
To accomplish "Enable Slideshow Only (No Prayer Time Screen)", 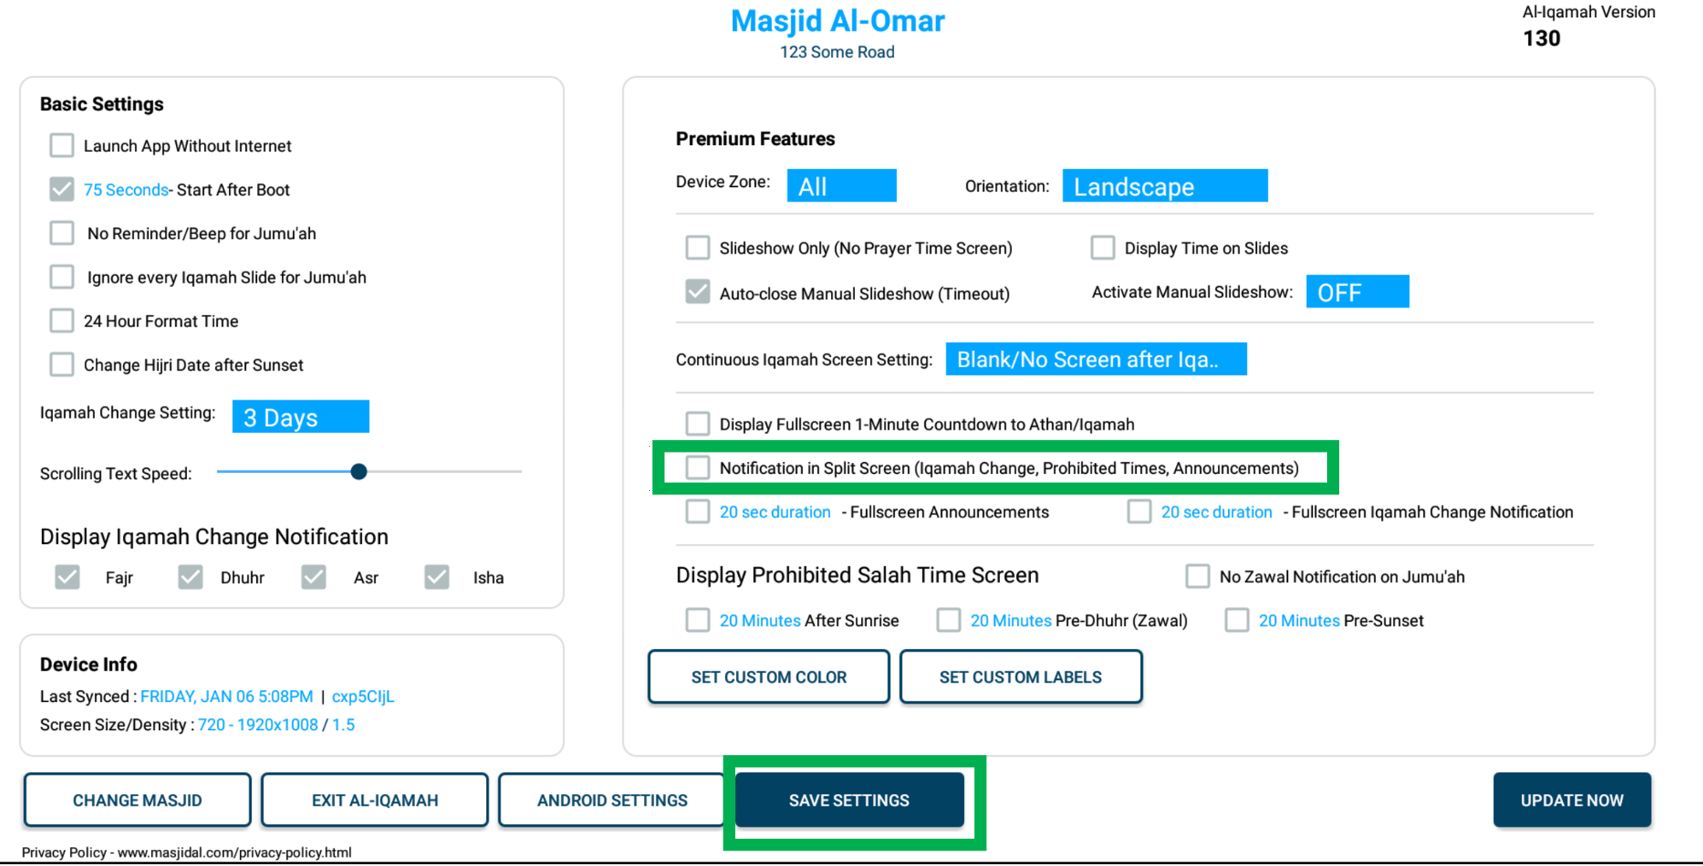I will (698, 248).
